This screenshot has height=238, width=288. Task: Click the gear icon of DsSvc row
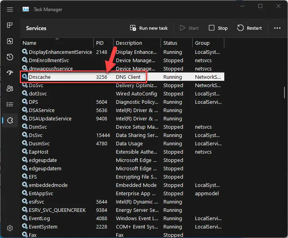point(25,135)
